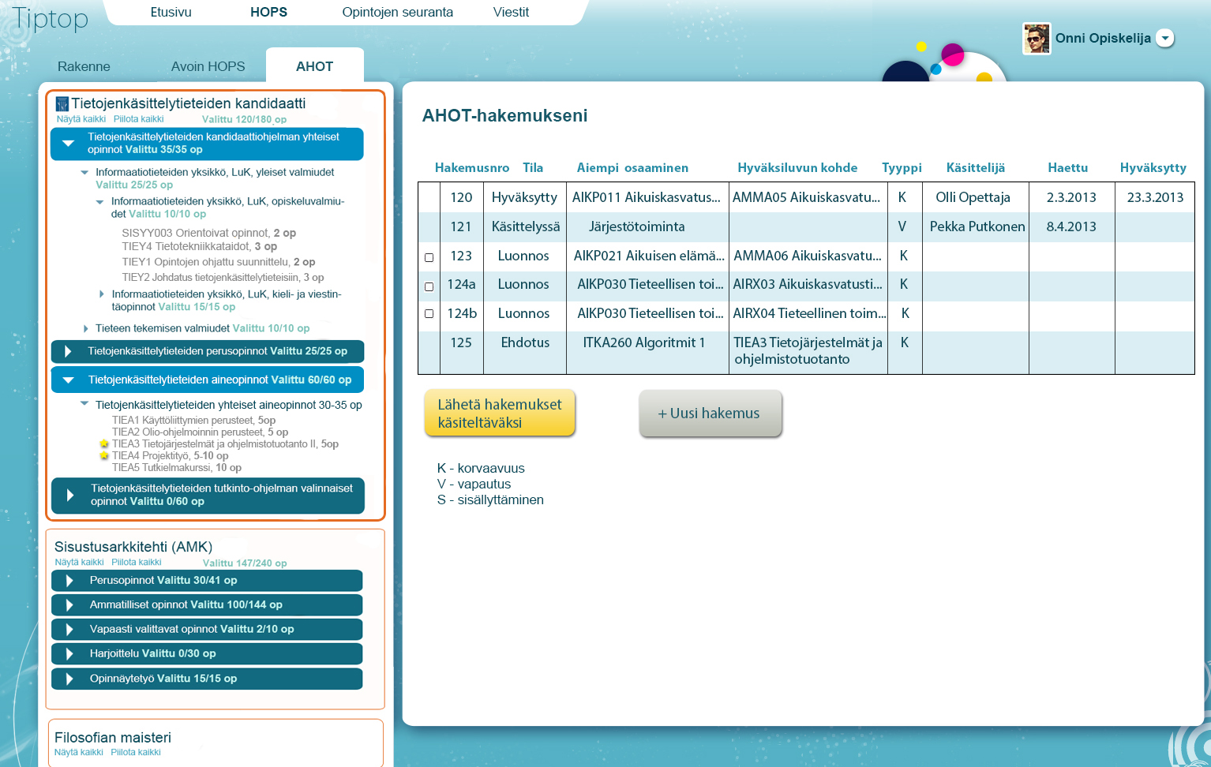Switch to the Rakenne subtab
This screenshot has height=767, width=1211.
pyautogui.click(x=84, y=66)
